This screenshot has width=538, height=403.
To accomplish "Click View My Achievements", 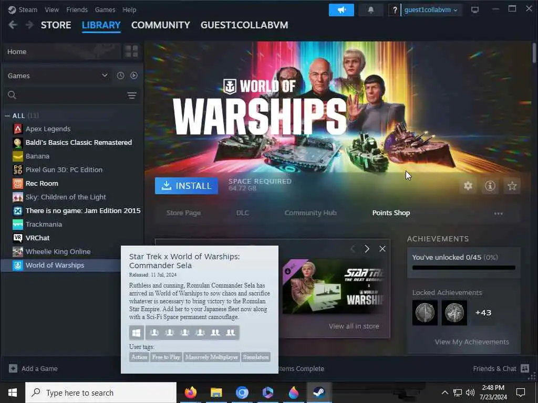I will [472, 342].
